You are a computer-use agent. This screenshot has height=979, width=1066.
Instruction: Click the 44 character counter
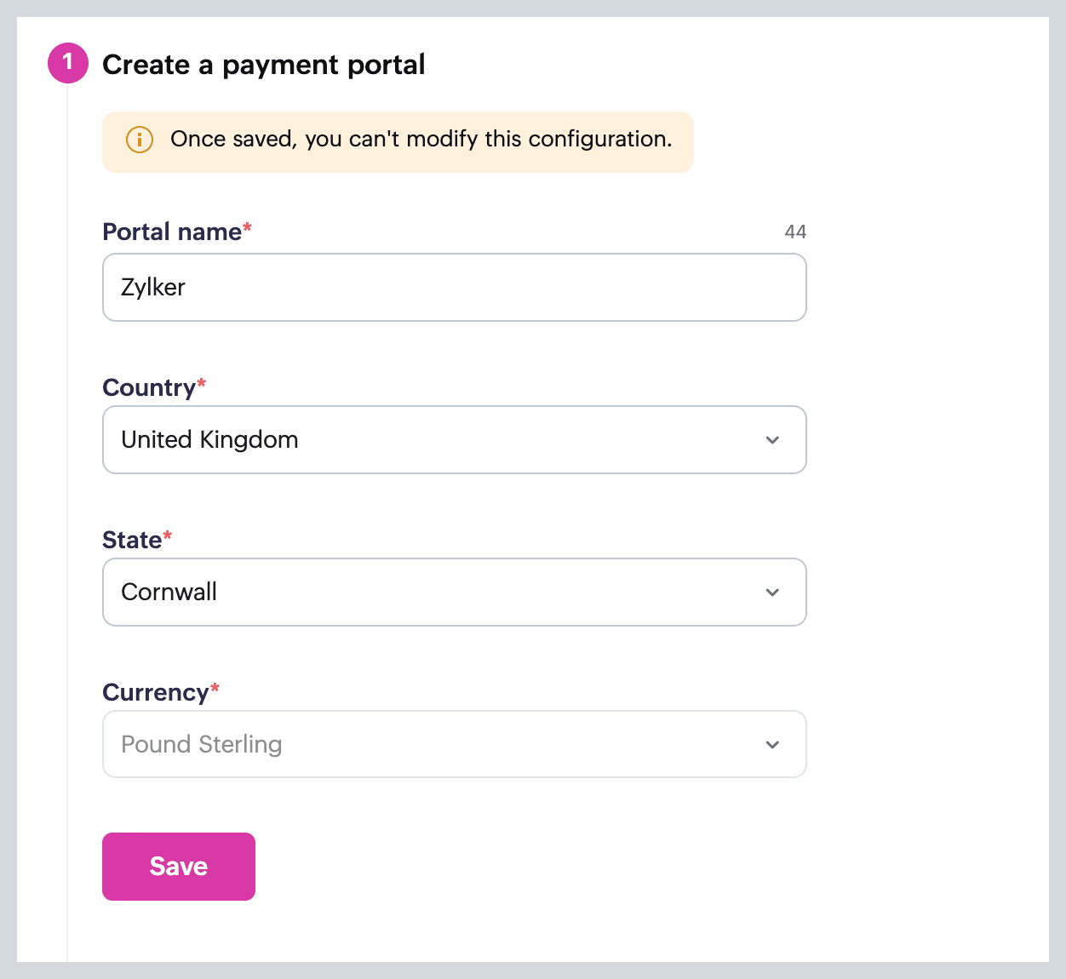click(x=795, y=232)
